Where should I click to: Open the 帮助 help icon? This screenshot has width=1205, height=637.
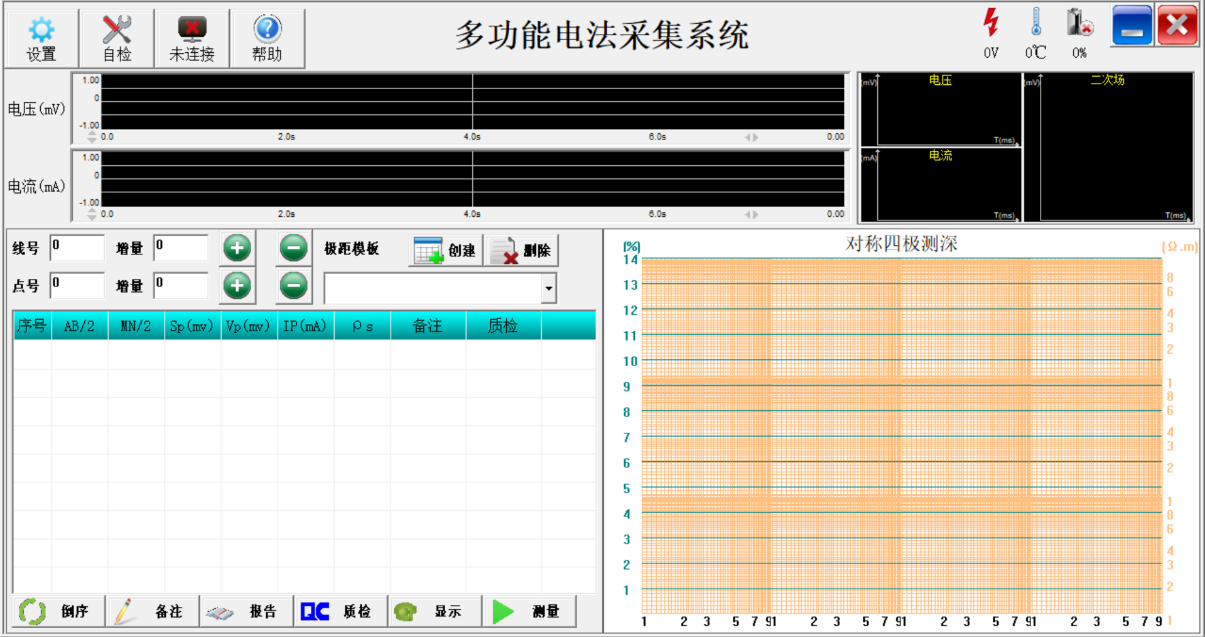267,39
